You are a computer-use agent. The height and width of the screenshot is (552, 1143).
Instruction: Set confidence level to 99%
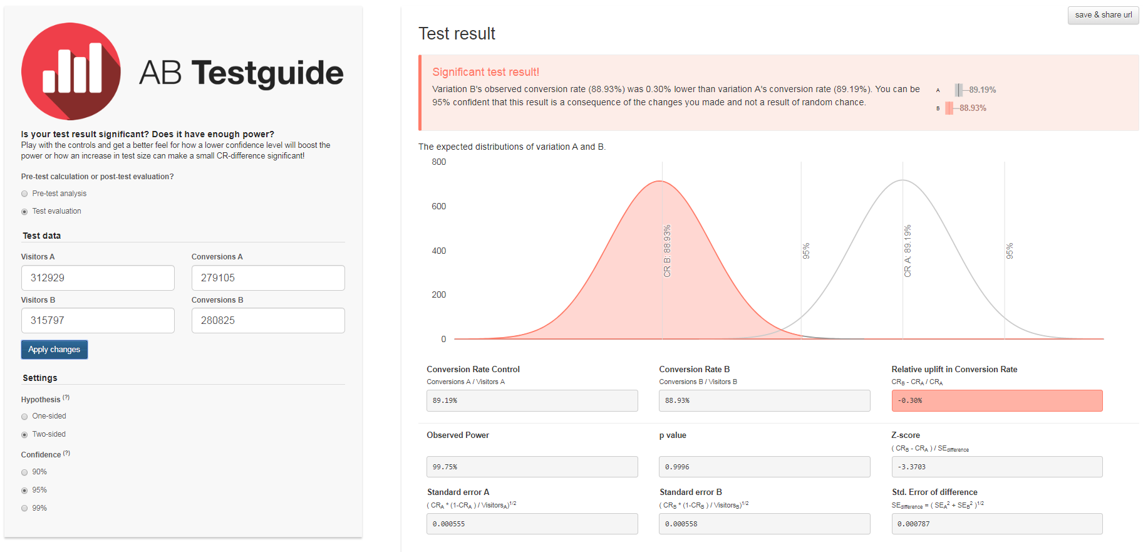[24, 509]
